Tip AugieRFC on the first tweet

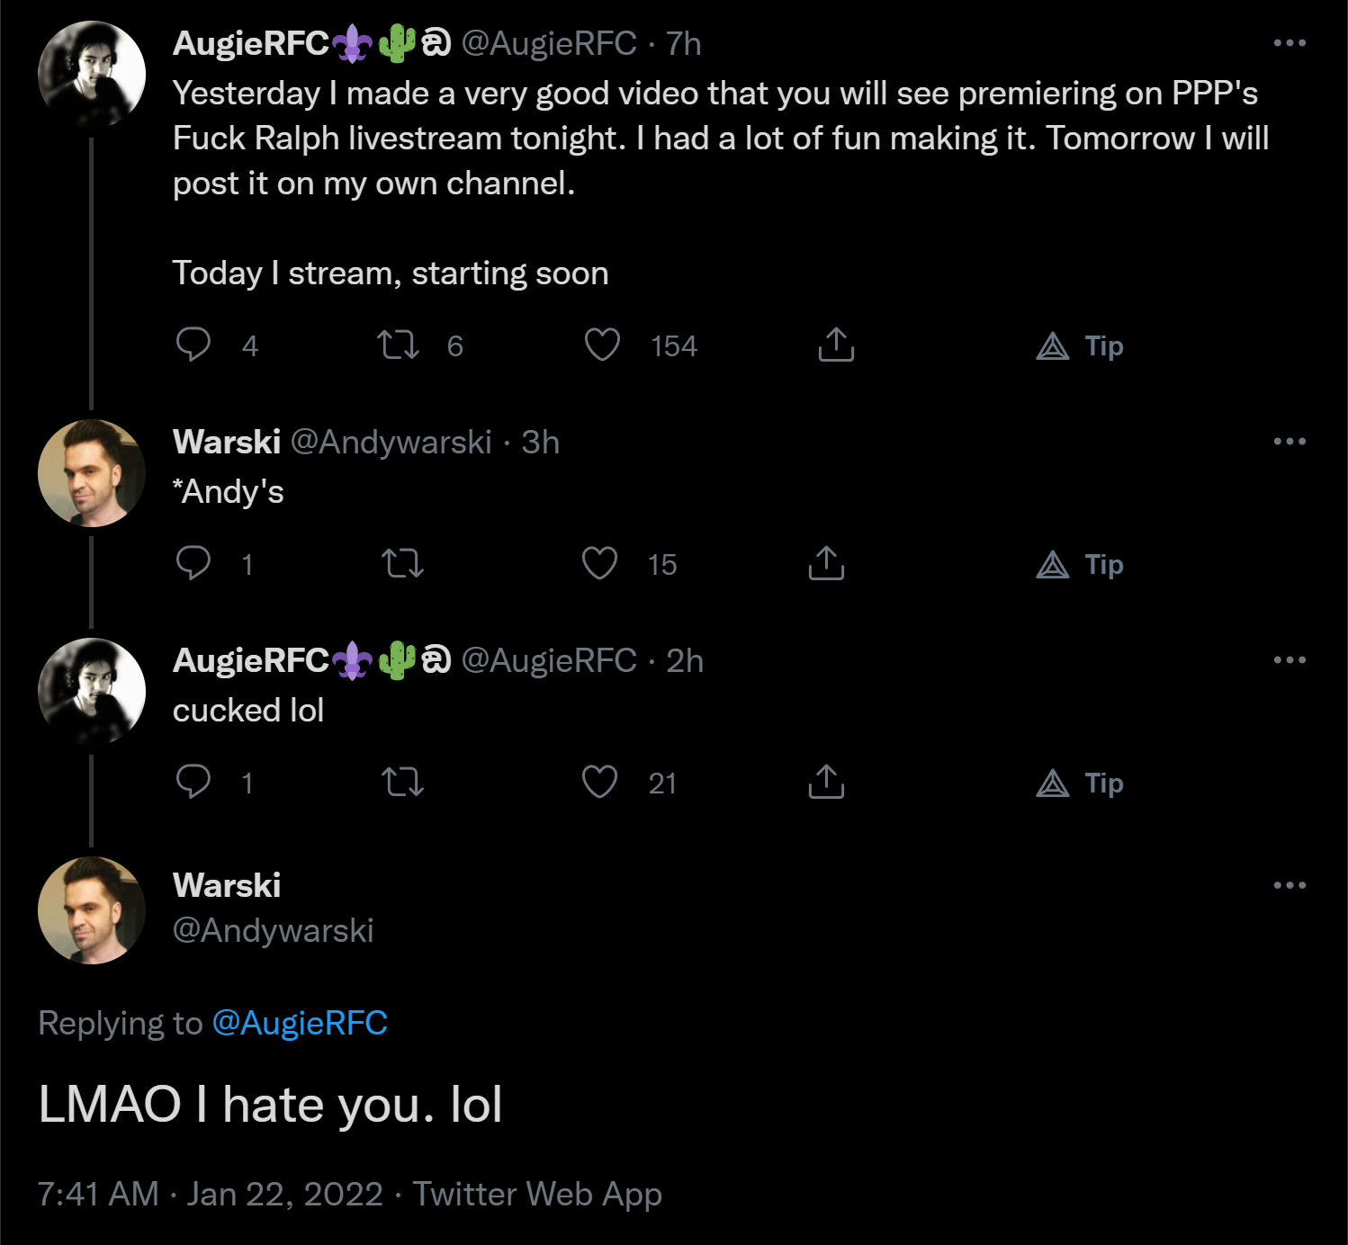coord(1080,345)
